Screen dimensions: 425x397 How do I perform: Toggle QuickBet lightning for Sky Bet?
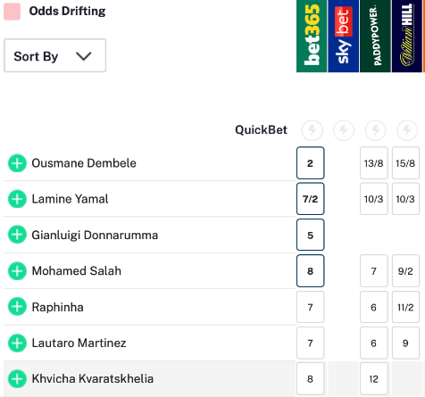(x=344, y=130)
